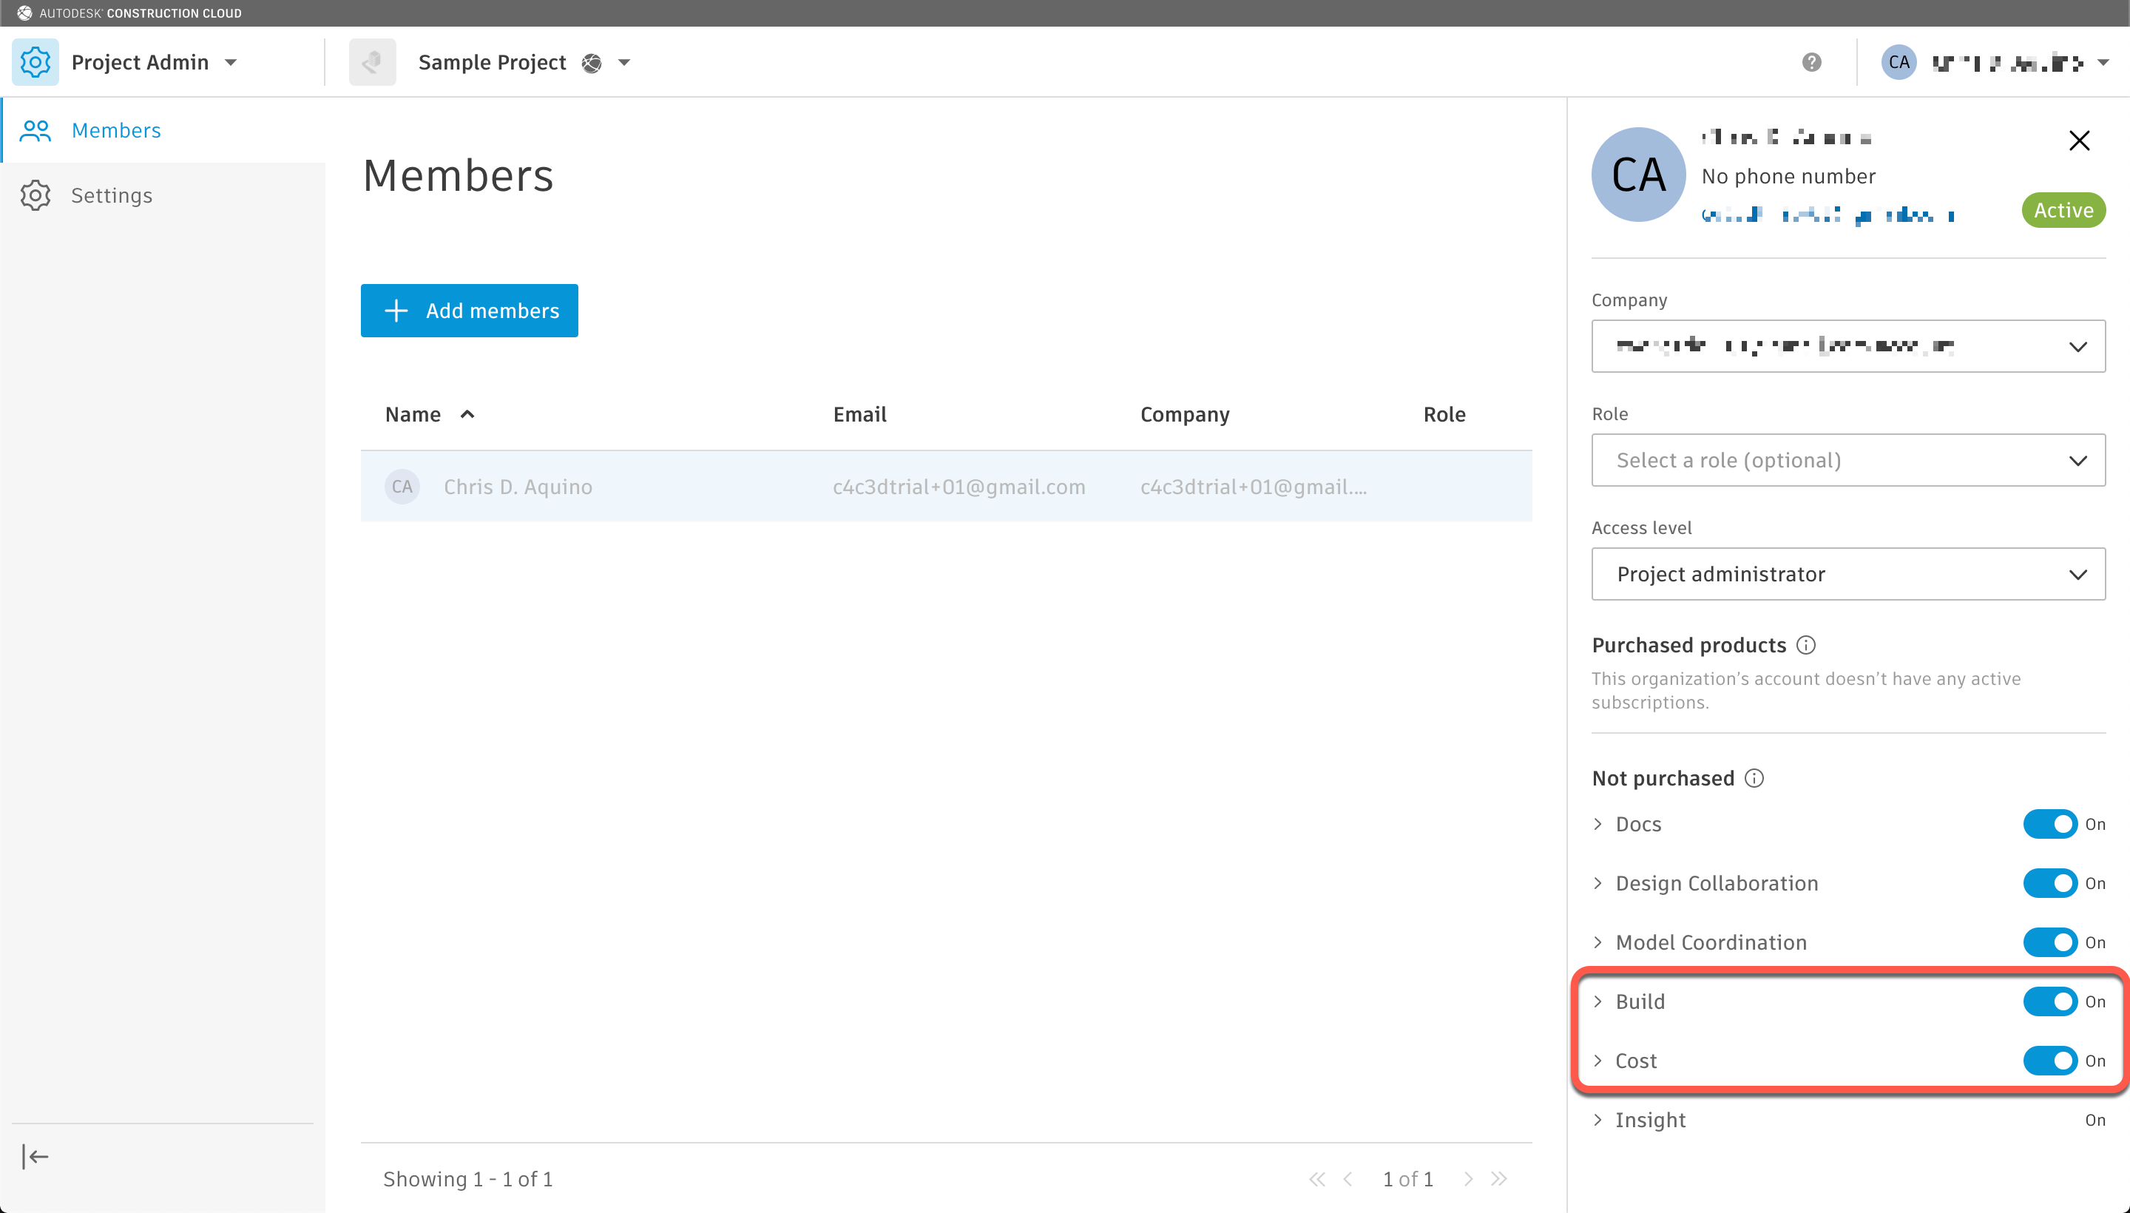Open the Settings section in sidebar
This screenshot has height=1213, width=2130.
click(x=112, y=196)
